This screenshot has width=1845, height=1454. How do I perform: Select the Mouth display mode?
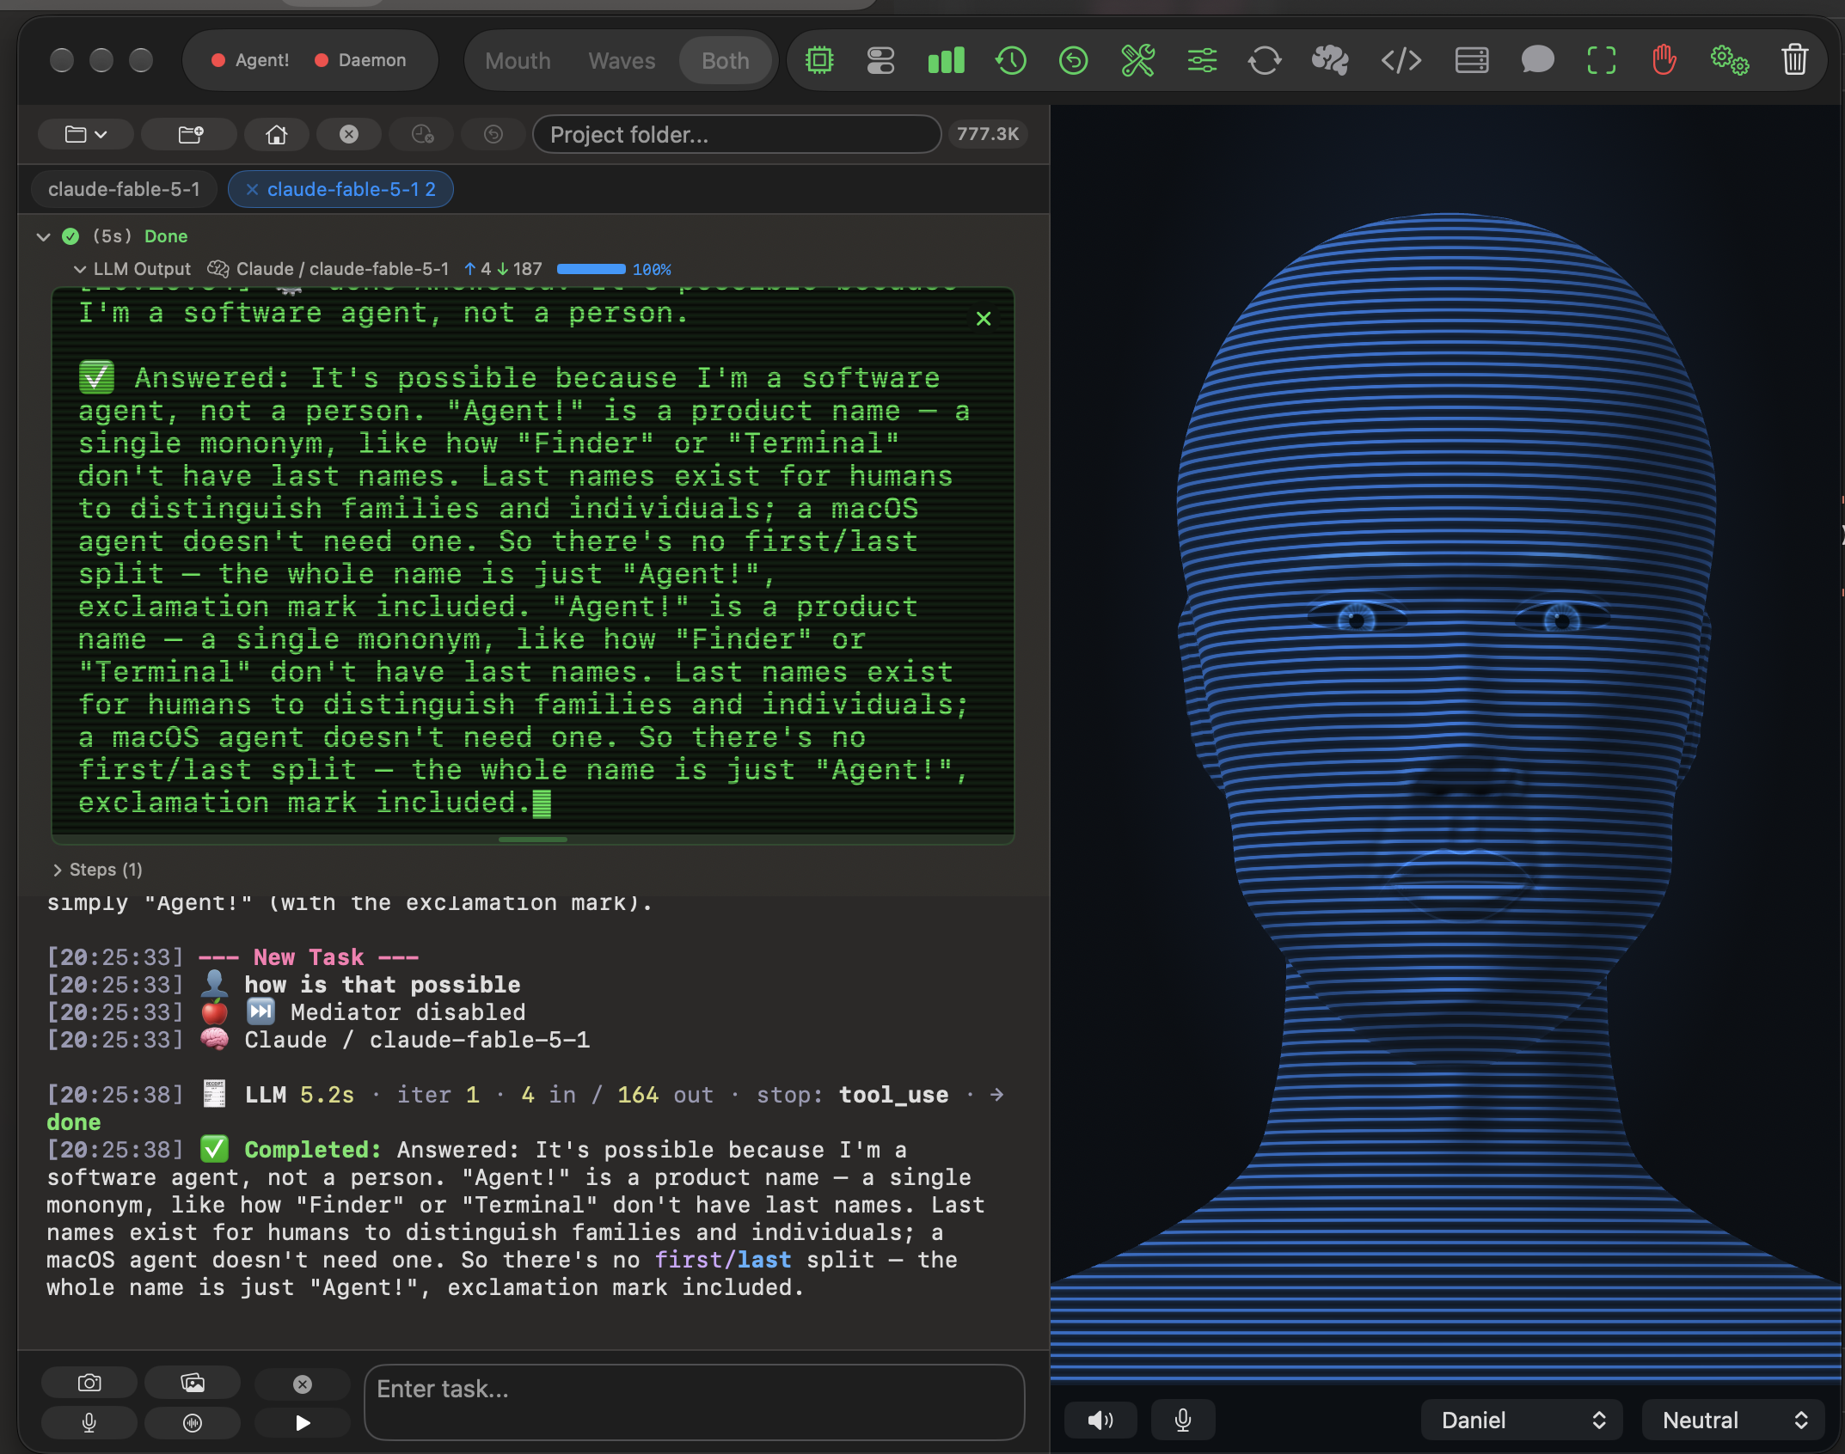(x=518, y=61)
